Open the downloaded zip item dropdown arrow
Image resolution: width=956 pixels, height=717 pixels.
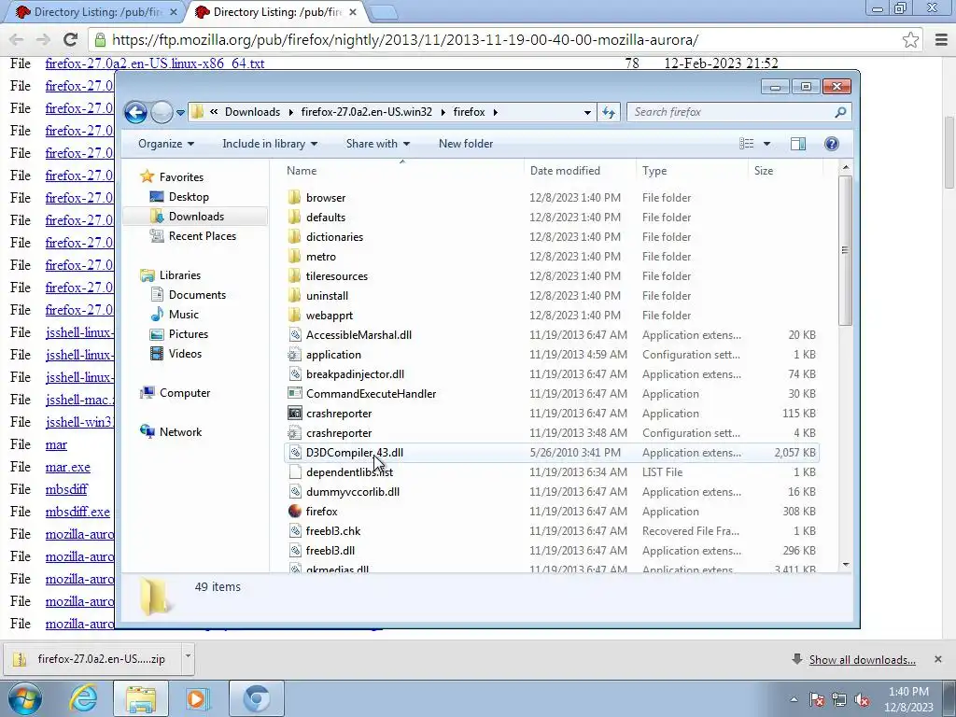tap(188, 656)
